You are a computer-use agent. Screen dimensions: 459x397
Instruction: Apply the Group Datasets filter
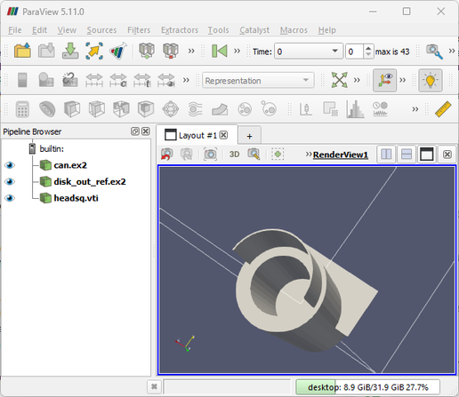[245, 109]
